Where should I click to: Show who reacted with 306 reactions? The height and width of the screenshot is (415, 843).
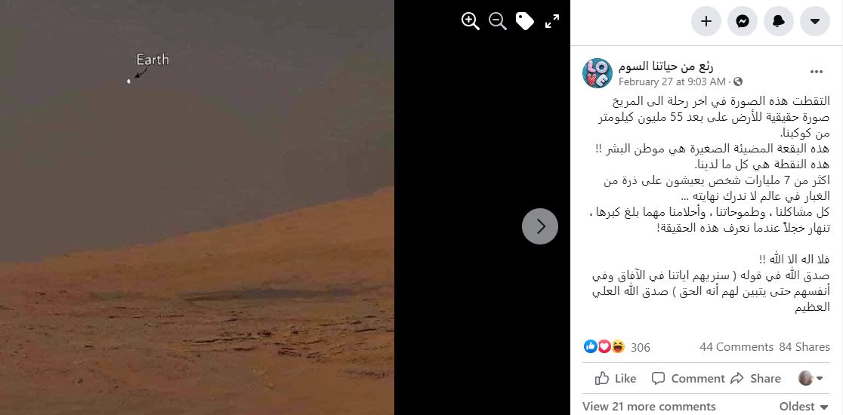[x=617, y=347]
